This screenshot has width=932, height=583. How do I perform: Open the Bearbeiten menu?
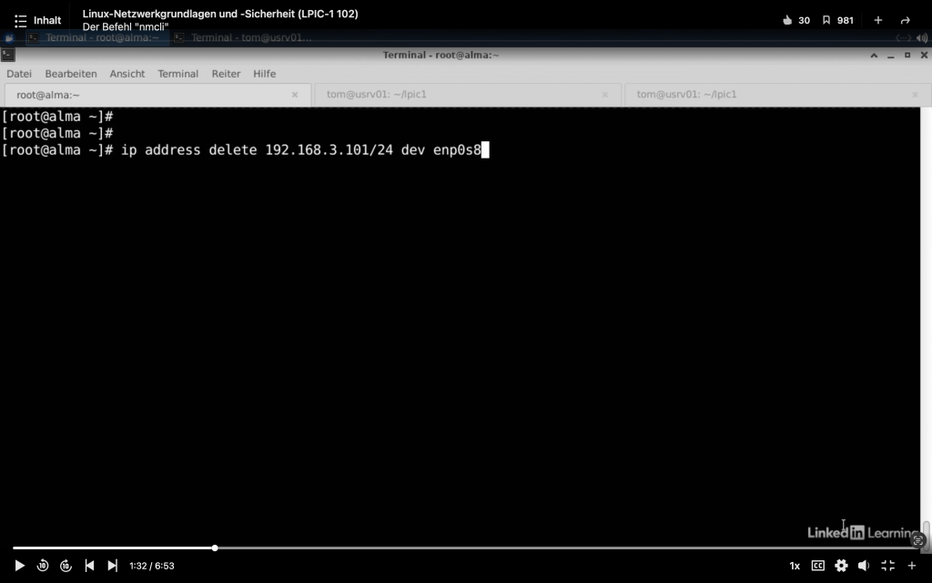point(71,74)
